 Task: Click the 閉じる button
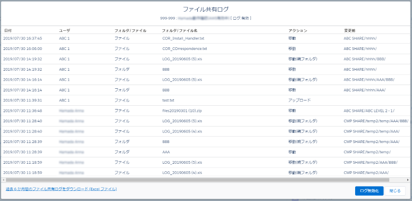coord(395,191)
